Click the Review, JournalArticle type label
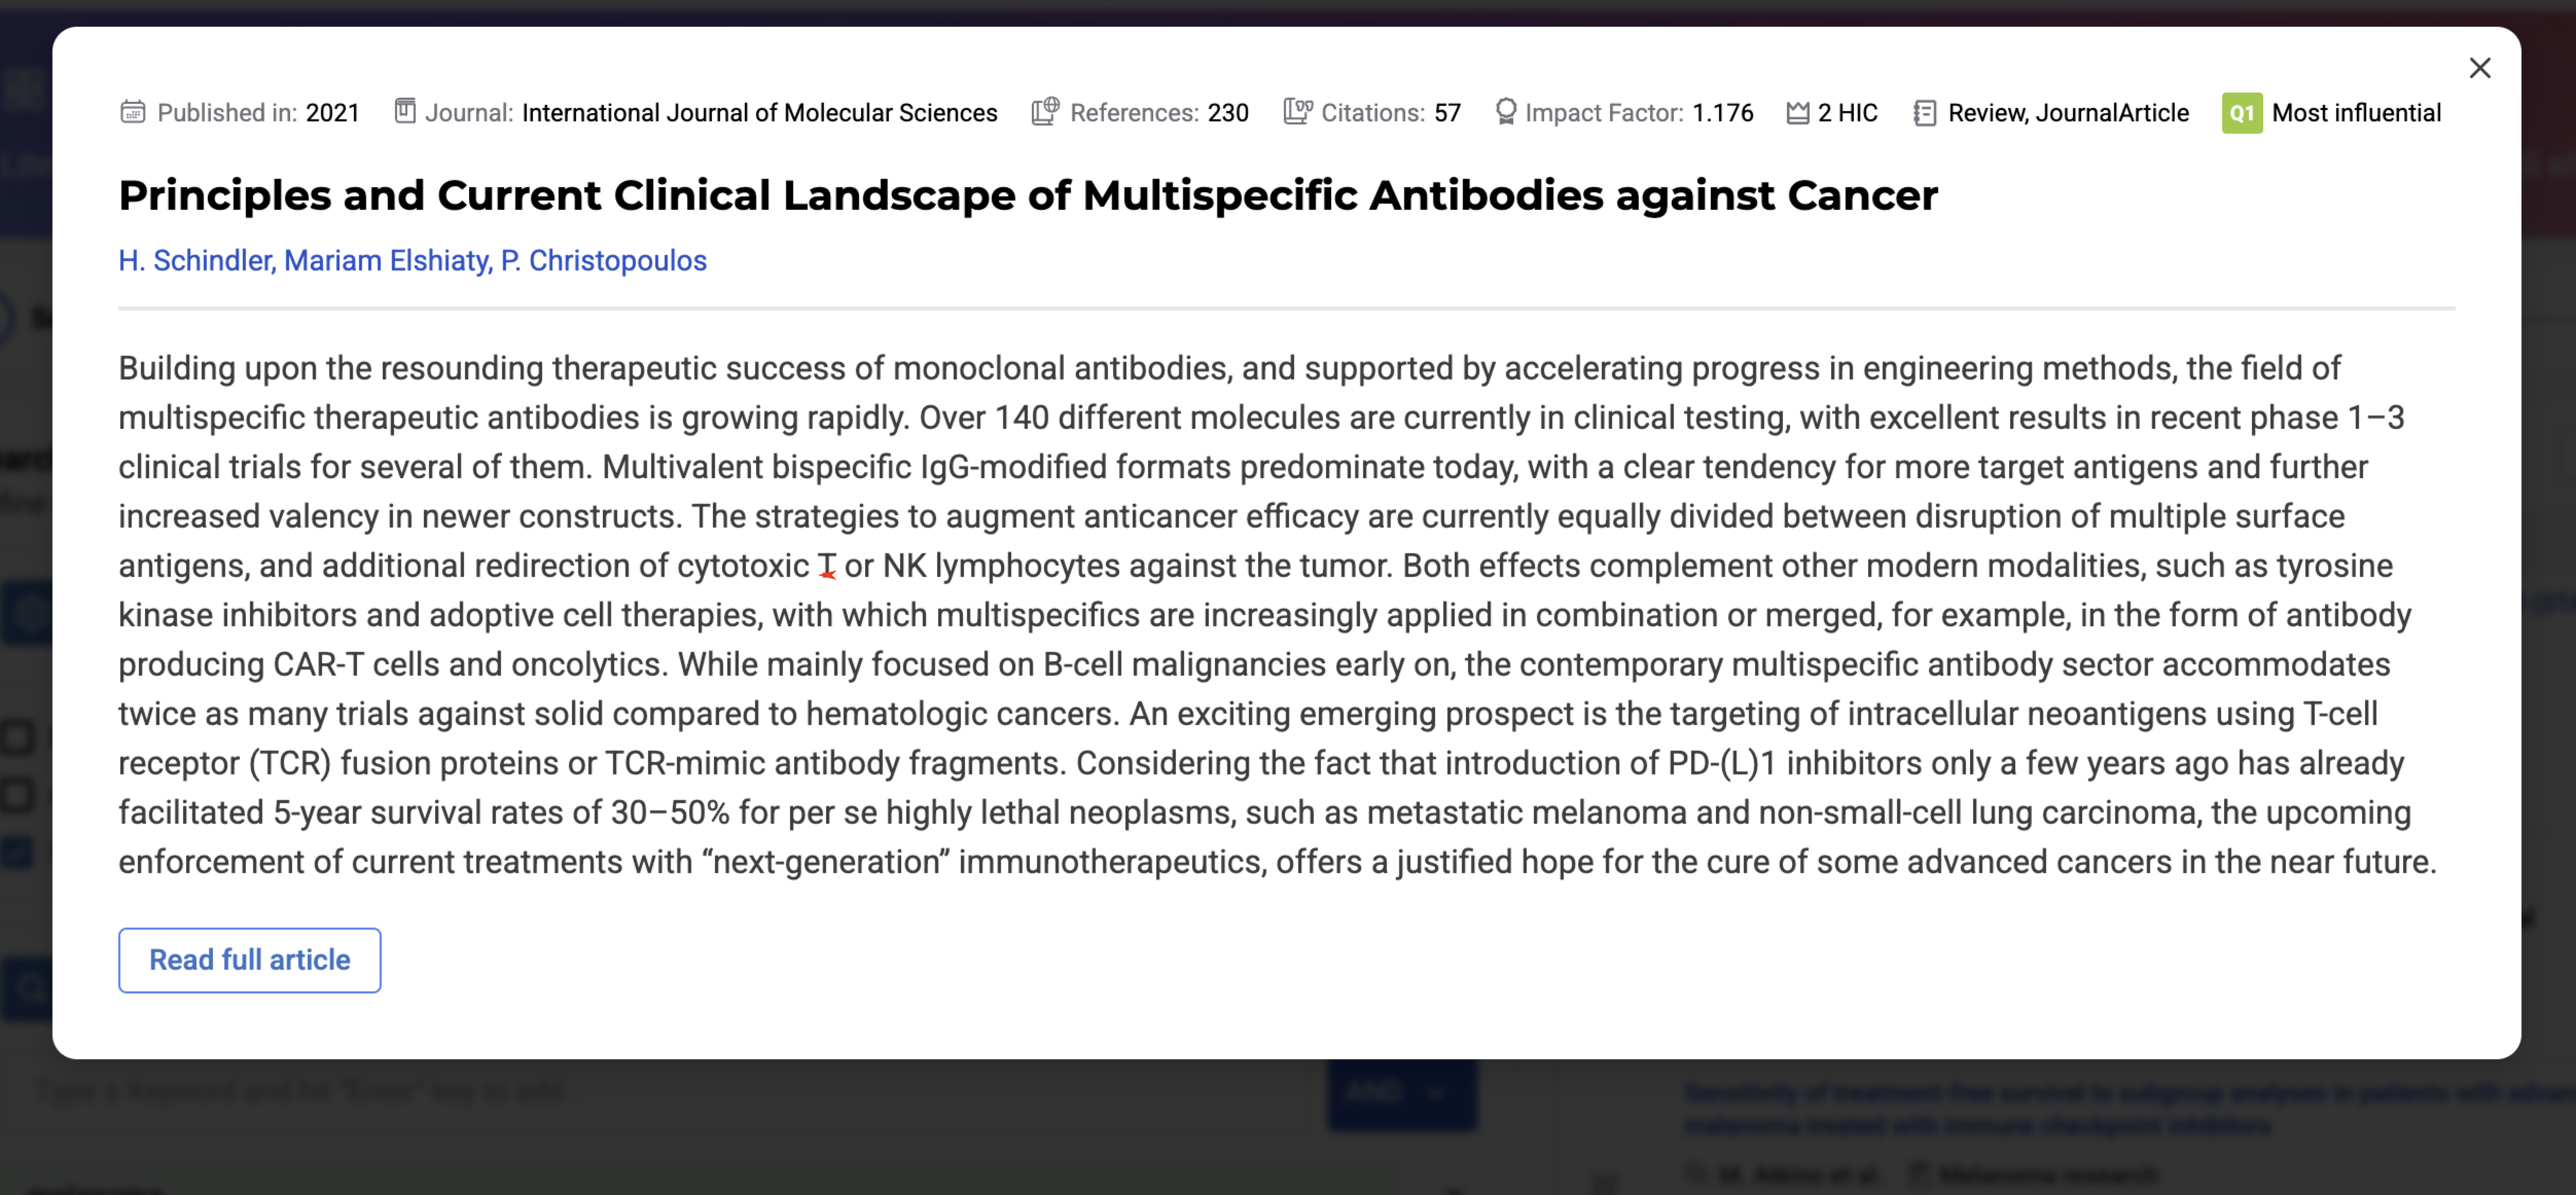Image resolution: width=2576 pixels, height=1195 pixels. click(2067, 113)
